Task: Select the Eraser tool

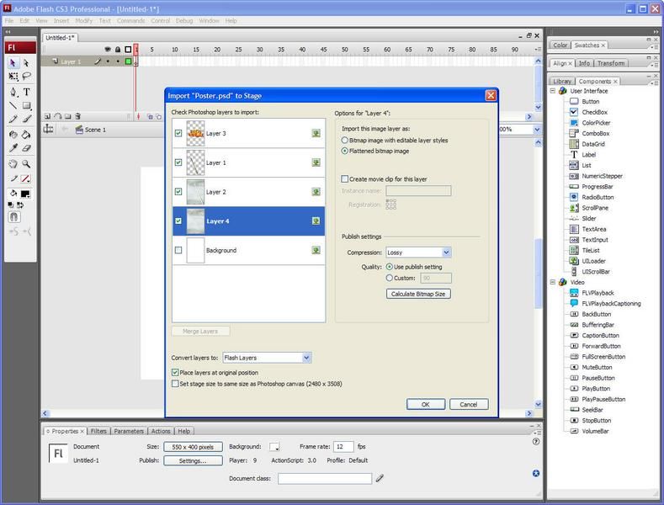Action: click(26, 148)
